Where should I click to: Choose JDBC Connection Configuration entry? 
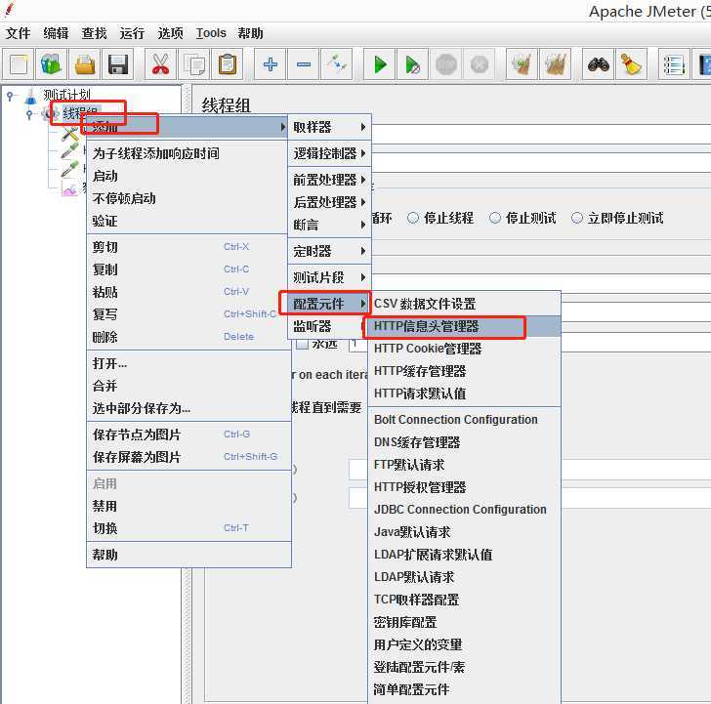point(464,510)
